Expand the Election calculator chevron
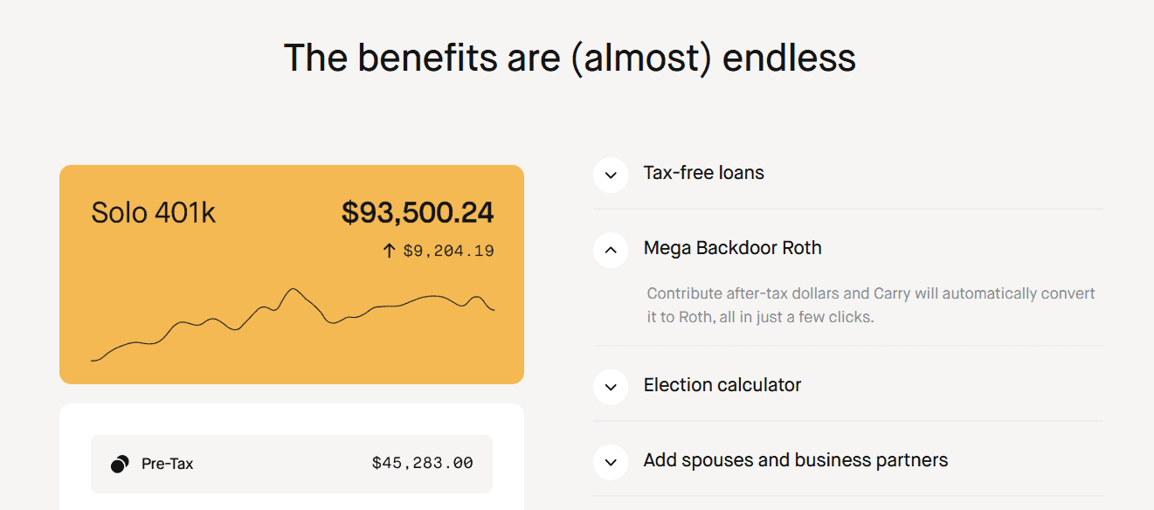This screenshot has width=1154, height=510. tap(611, 387)
